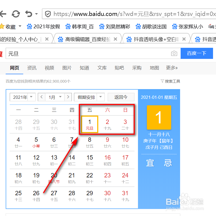Select January 1 元旦 date cell
The width and height of the screenshot is (216, 216).
coord(90,124)
